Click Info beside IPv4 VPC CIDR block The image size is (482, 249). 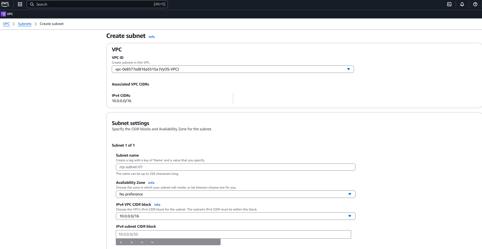(157, 205)
